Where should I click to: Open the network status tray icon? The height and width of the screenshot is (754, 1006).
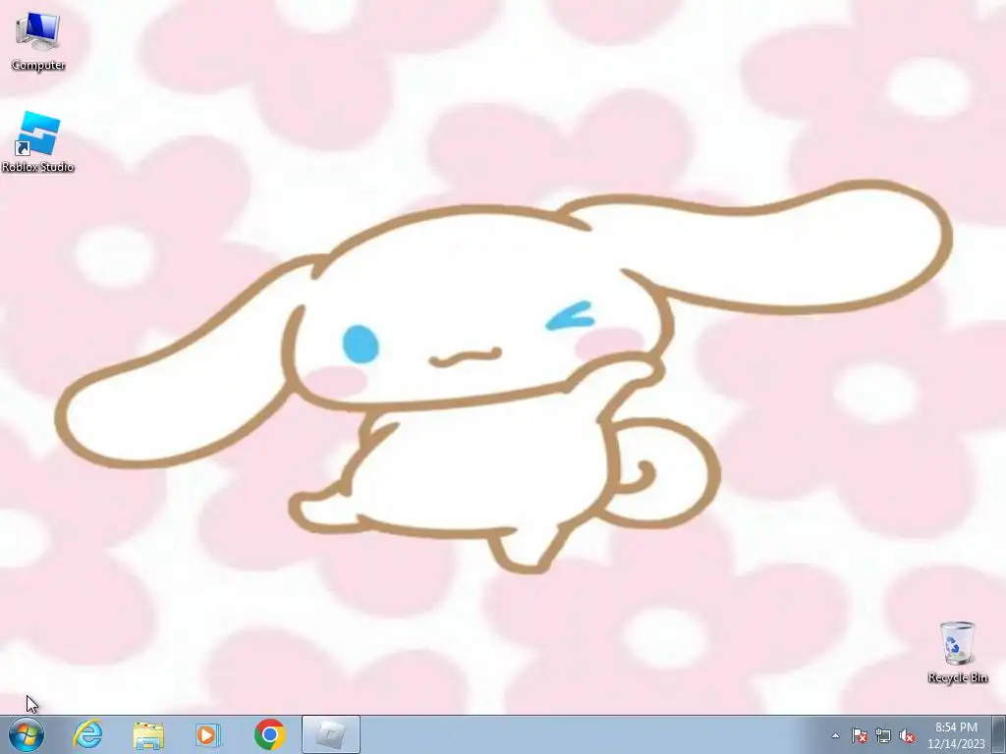tap(883, 735)
